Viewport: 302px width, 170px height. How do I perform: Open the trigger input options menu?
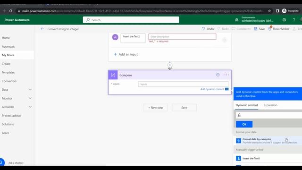tap(225, 40)
